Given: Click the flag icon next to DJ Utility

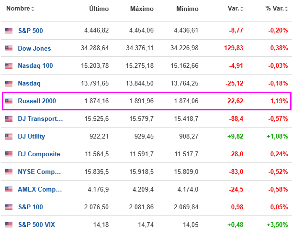Looking at the screenshot, I should (x=9, y=137).
